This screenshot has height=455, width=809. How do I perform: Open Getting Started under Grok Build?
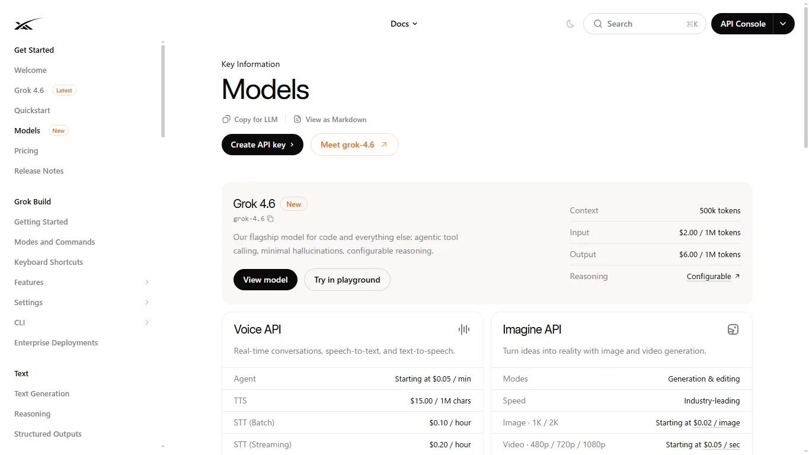[x=41, y=222]
